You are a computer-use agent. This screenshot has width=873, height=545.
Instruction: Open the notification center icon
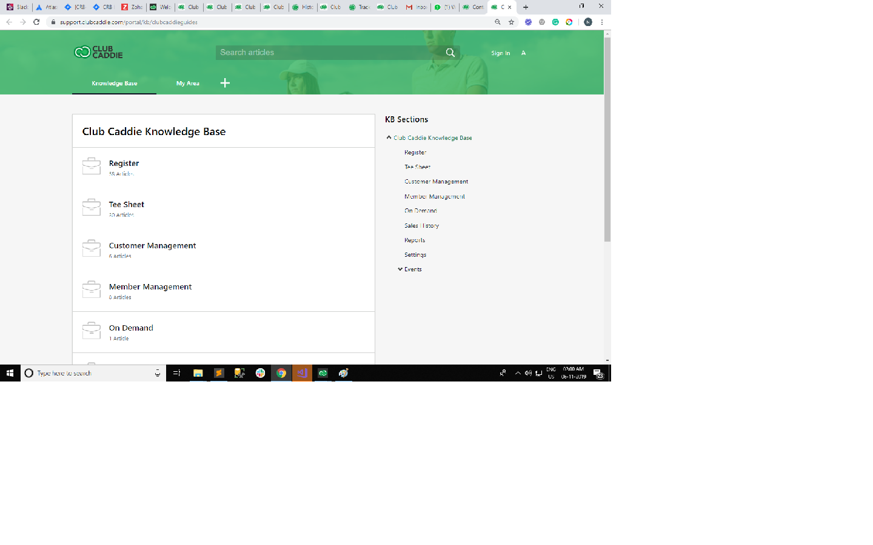pos(598,373)
